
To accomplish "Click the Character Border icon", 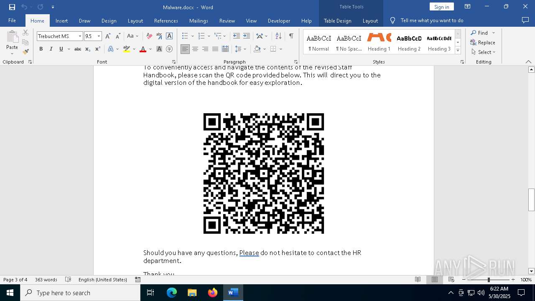I will (x=169, y=36).
